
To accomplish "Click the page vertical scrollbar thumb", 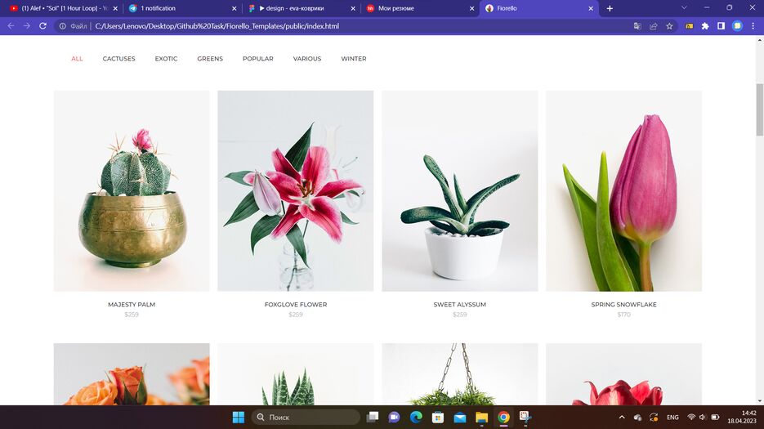I will [x=759, y=109].
